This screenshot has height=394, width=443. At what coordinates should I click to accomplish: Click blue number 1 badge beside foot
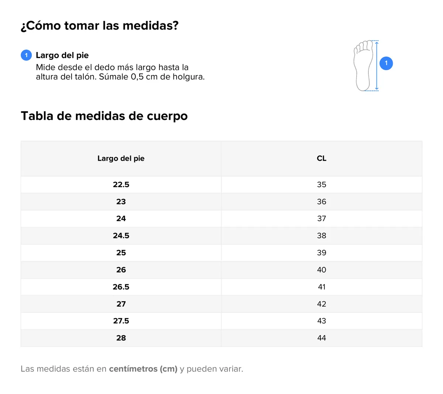(x=386, y=63)
